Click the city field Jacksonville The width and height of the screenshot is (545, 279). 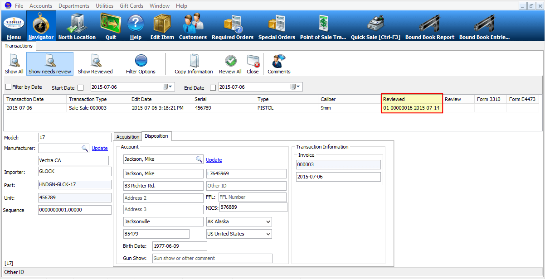coord(163,221)
